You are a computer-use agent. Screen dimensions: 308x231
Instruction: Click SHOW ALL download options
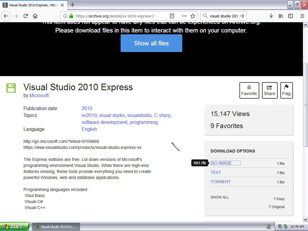220,197
